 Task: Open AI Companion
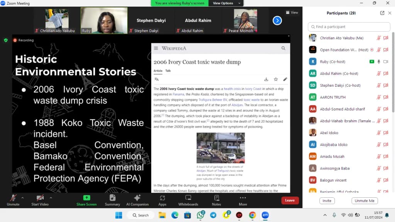(x=137, y=200)
